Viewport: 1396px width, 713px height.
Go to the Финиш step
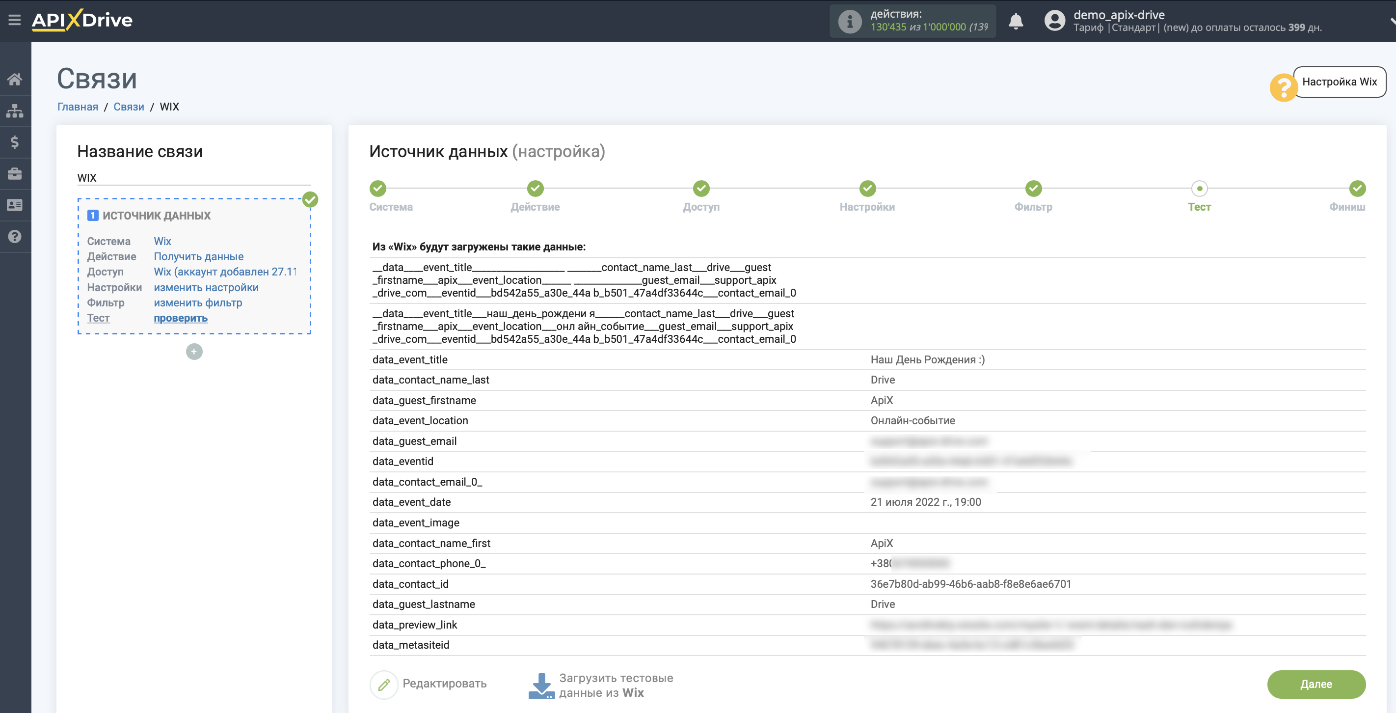pyautogui.click(x=1357, y=189)
